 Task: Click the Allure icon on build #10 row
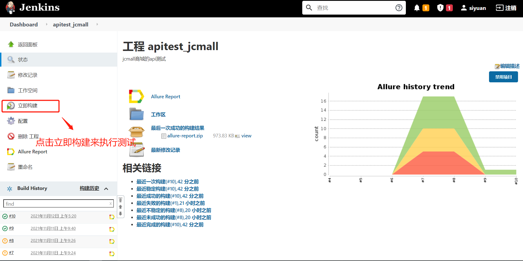[112, 217]
